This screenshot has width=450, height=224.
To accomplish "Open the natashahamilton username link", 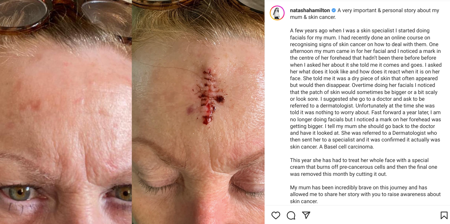I will coord(310,10).
